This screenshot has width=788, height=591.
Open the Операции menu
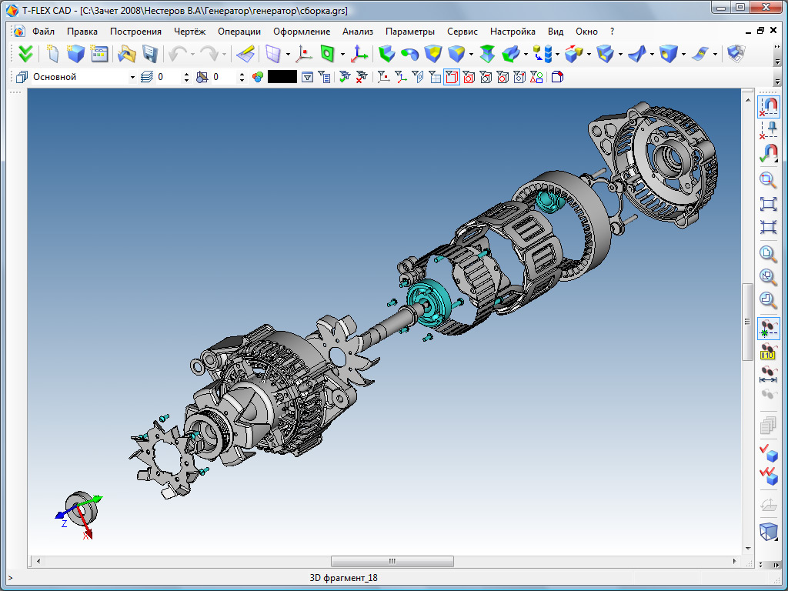(239, 31)
